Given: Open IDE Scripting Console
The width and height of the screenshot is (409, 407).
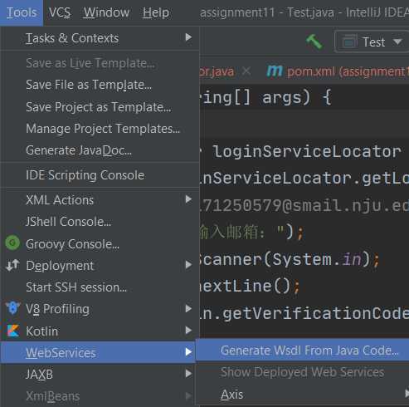Looking at the screenshot, I should 100,175.
